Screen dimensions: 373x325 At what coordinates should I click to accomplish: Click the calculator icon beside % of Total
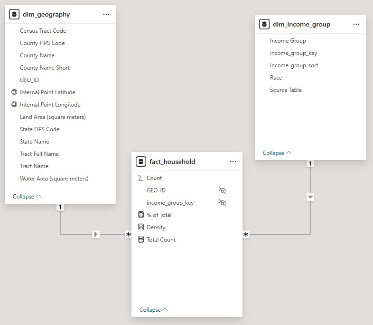(140, 215)
